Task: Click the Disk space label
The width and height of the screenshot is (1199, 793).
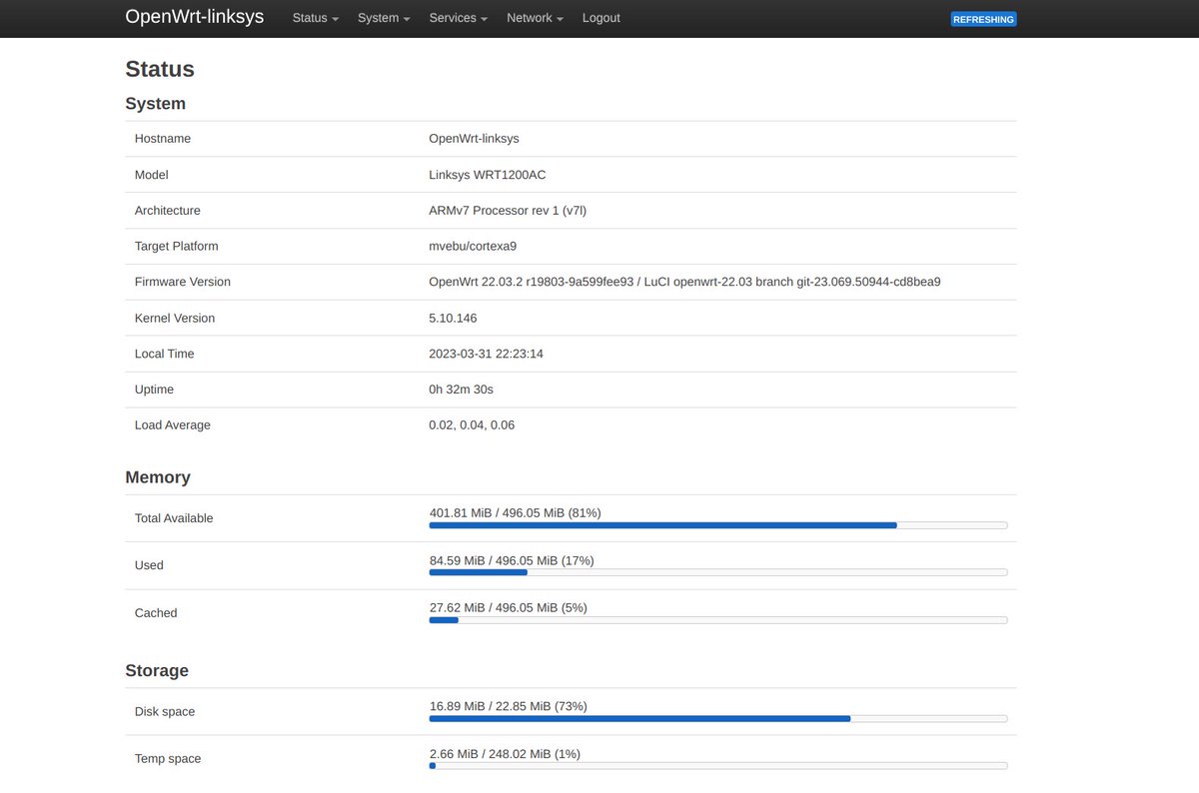Action: click(x=165, y=712)
